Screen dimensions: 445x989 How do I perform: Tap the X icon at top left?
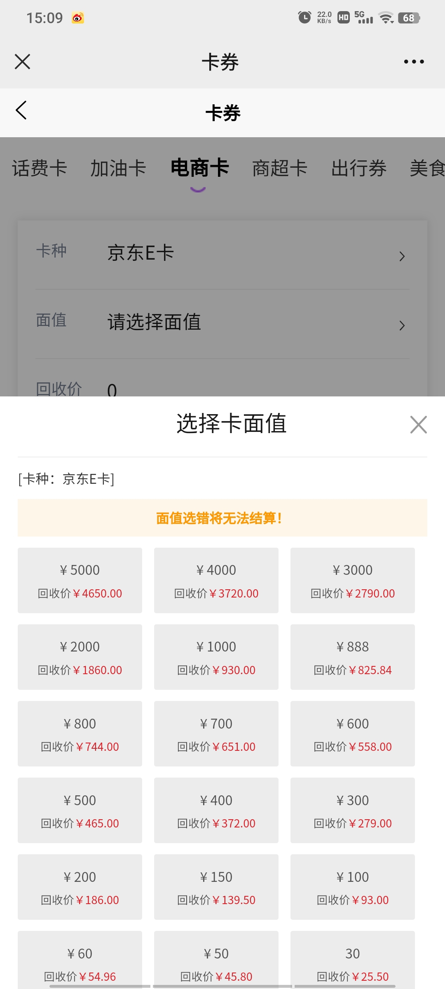[x=23, y=62]
